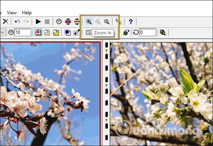The image size is (213, 146).
Task: Click the multicolored striped filmstrip icon
Action: pyautogui.click(x=77, y=22)
